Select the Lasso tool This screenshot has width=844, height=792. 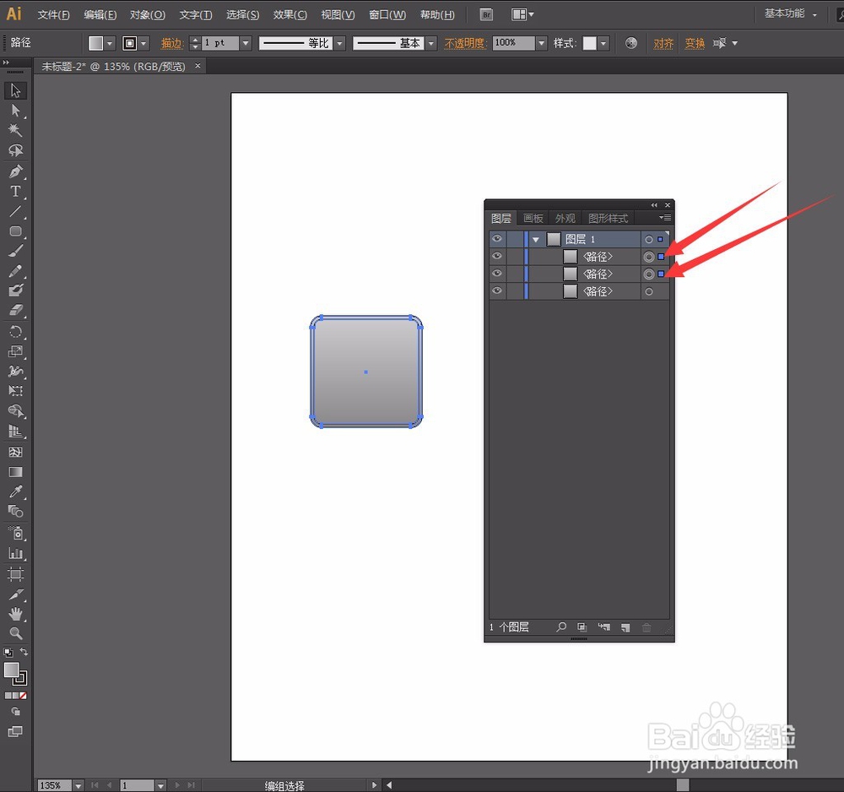pyautogui.click(x=15, y=151)
